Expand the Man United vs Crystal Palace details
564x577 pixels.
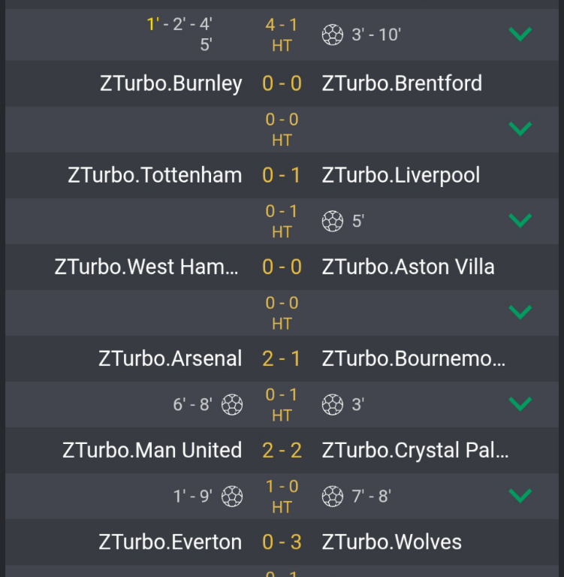[520, 495]
